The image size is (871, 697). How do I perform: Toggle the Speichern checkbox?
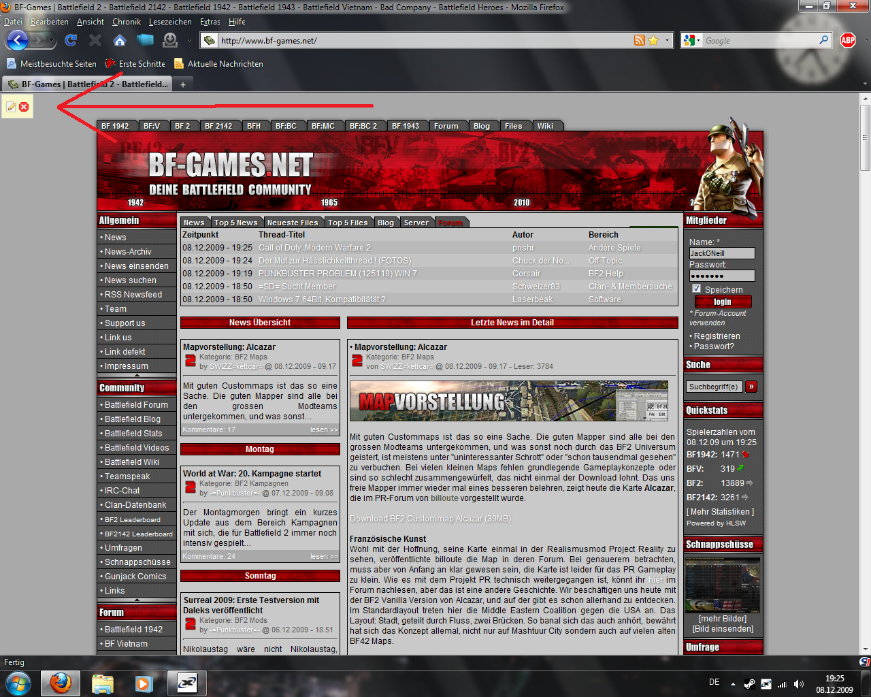click(697, 289)
